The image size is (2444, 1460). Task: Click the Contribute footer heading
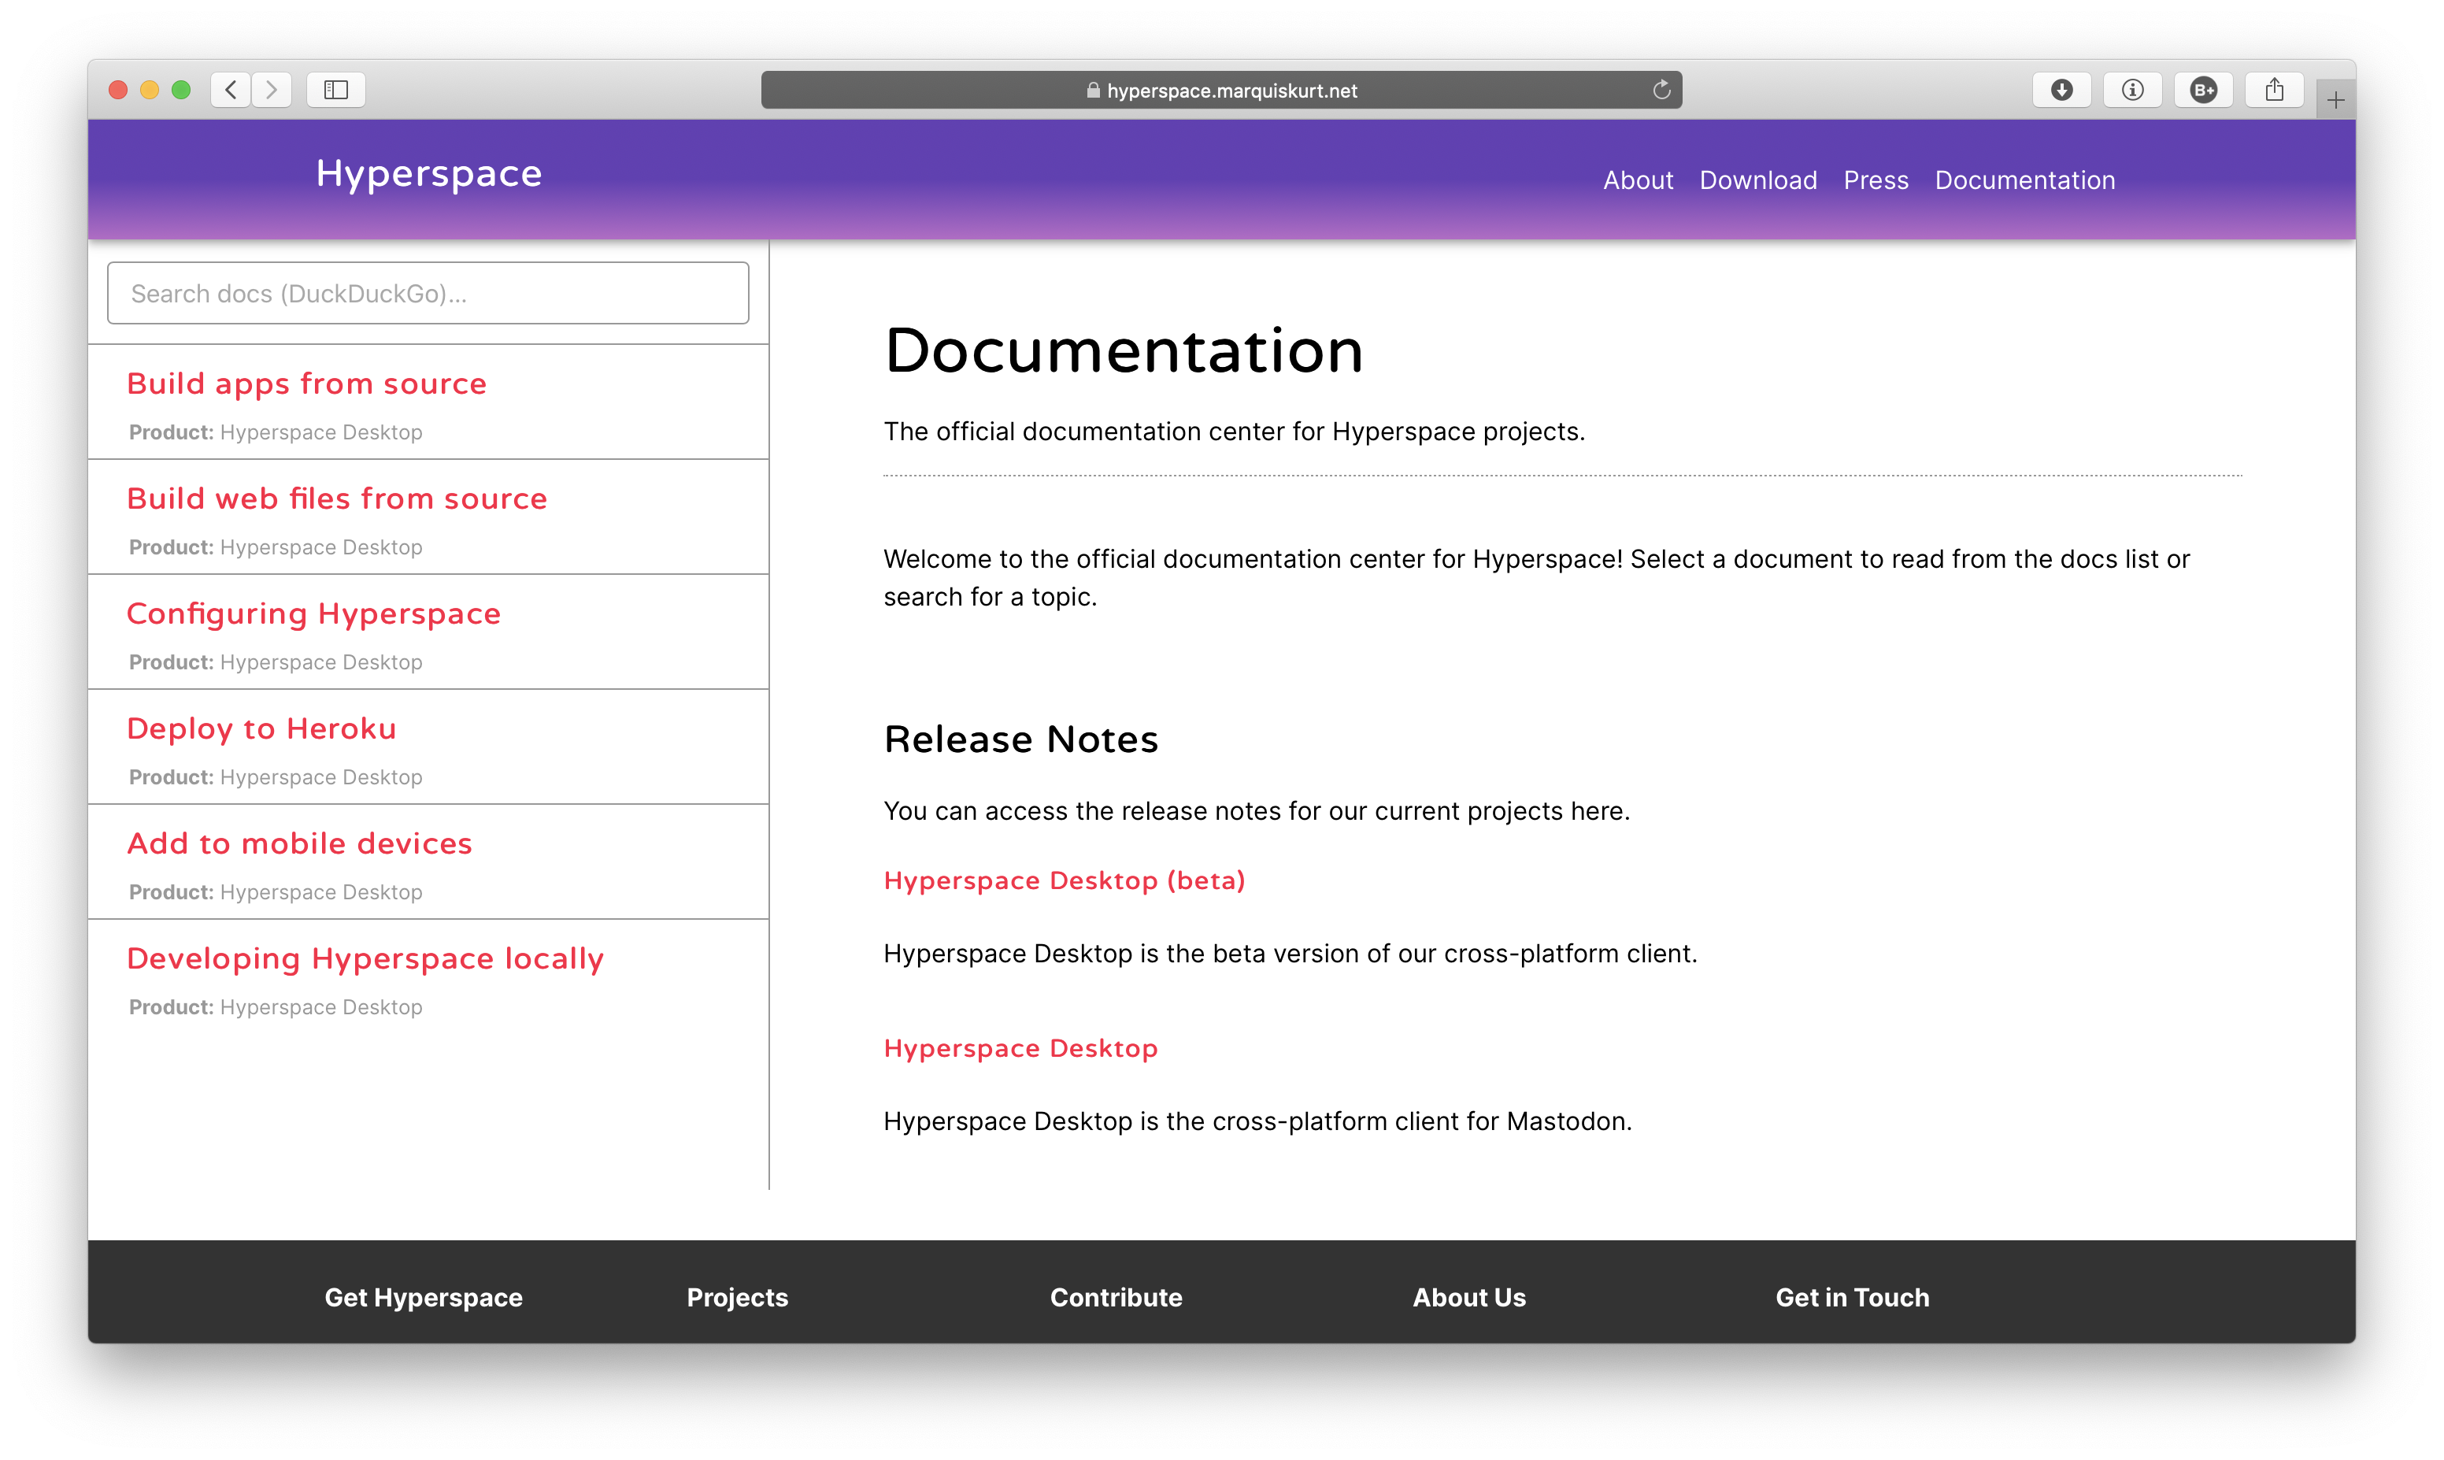pyautogui.click(x=1116, y=1298)
